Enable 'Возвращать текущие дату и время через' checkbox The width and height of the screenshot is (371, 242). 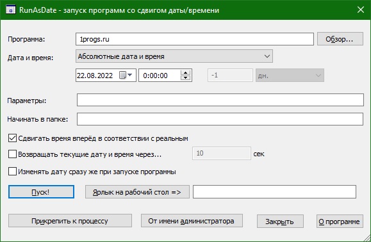tap(12, 154)
